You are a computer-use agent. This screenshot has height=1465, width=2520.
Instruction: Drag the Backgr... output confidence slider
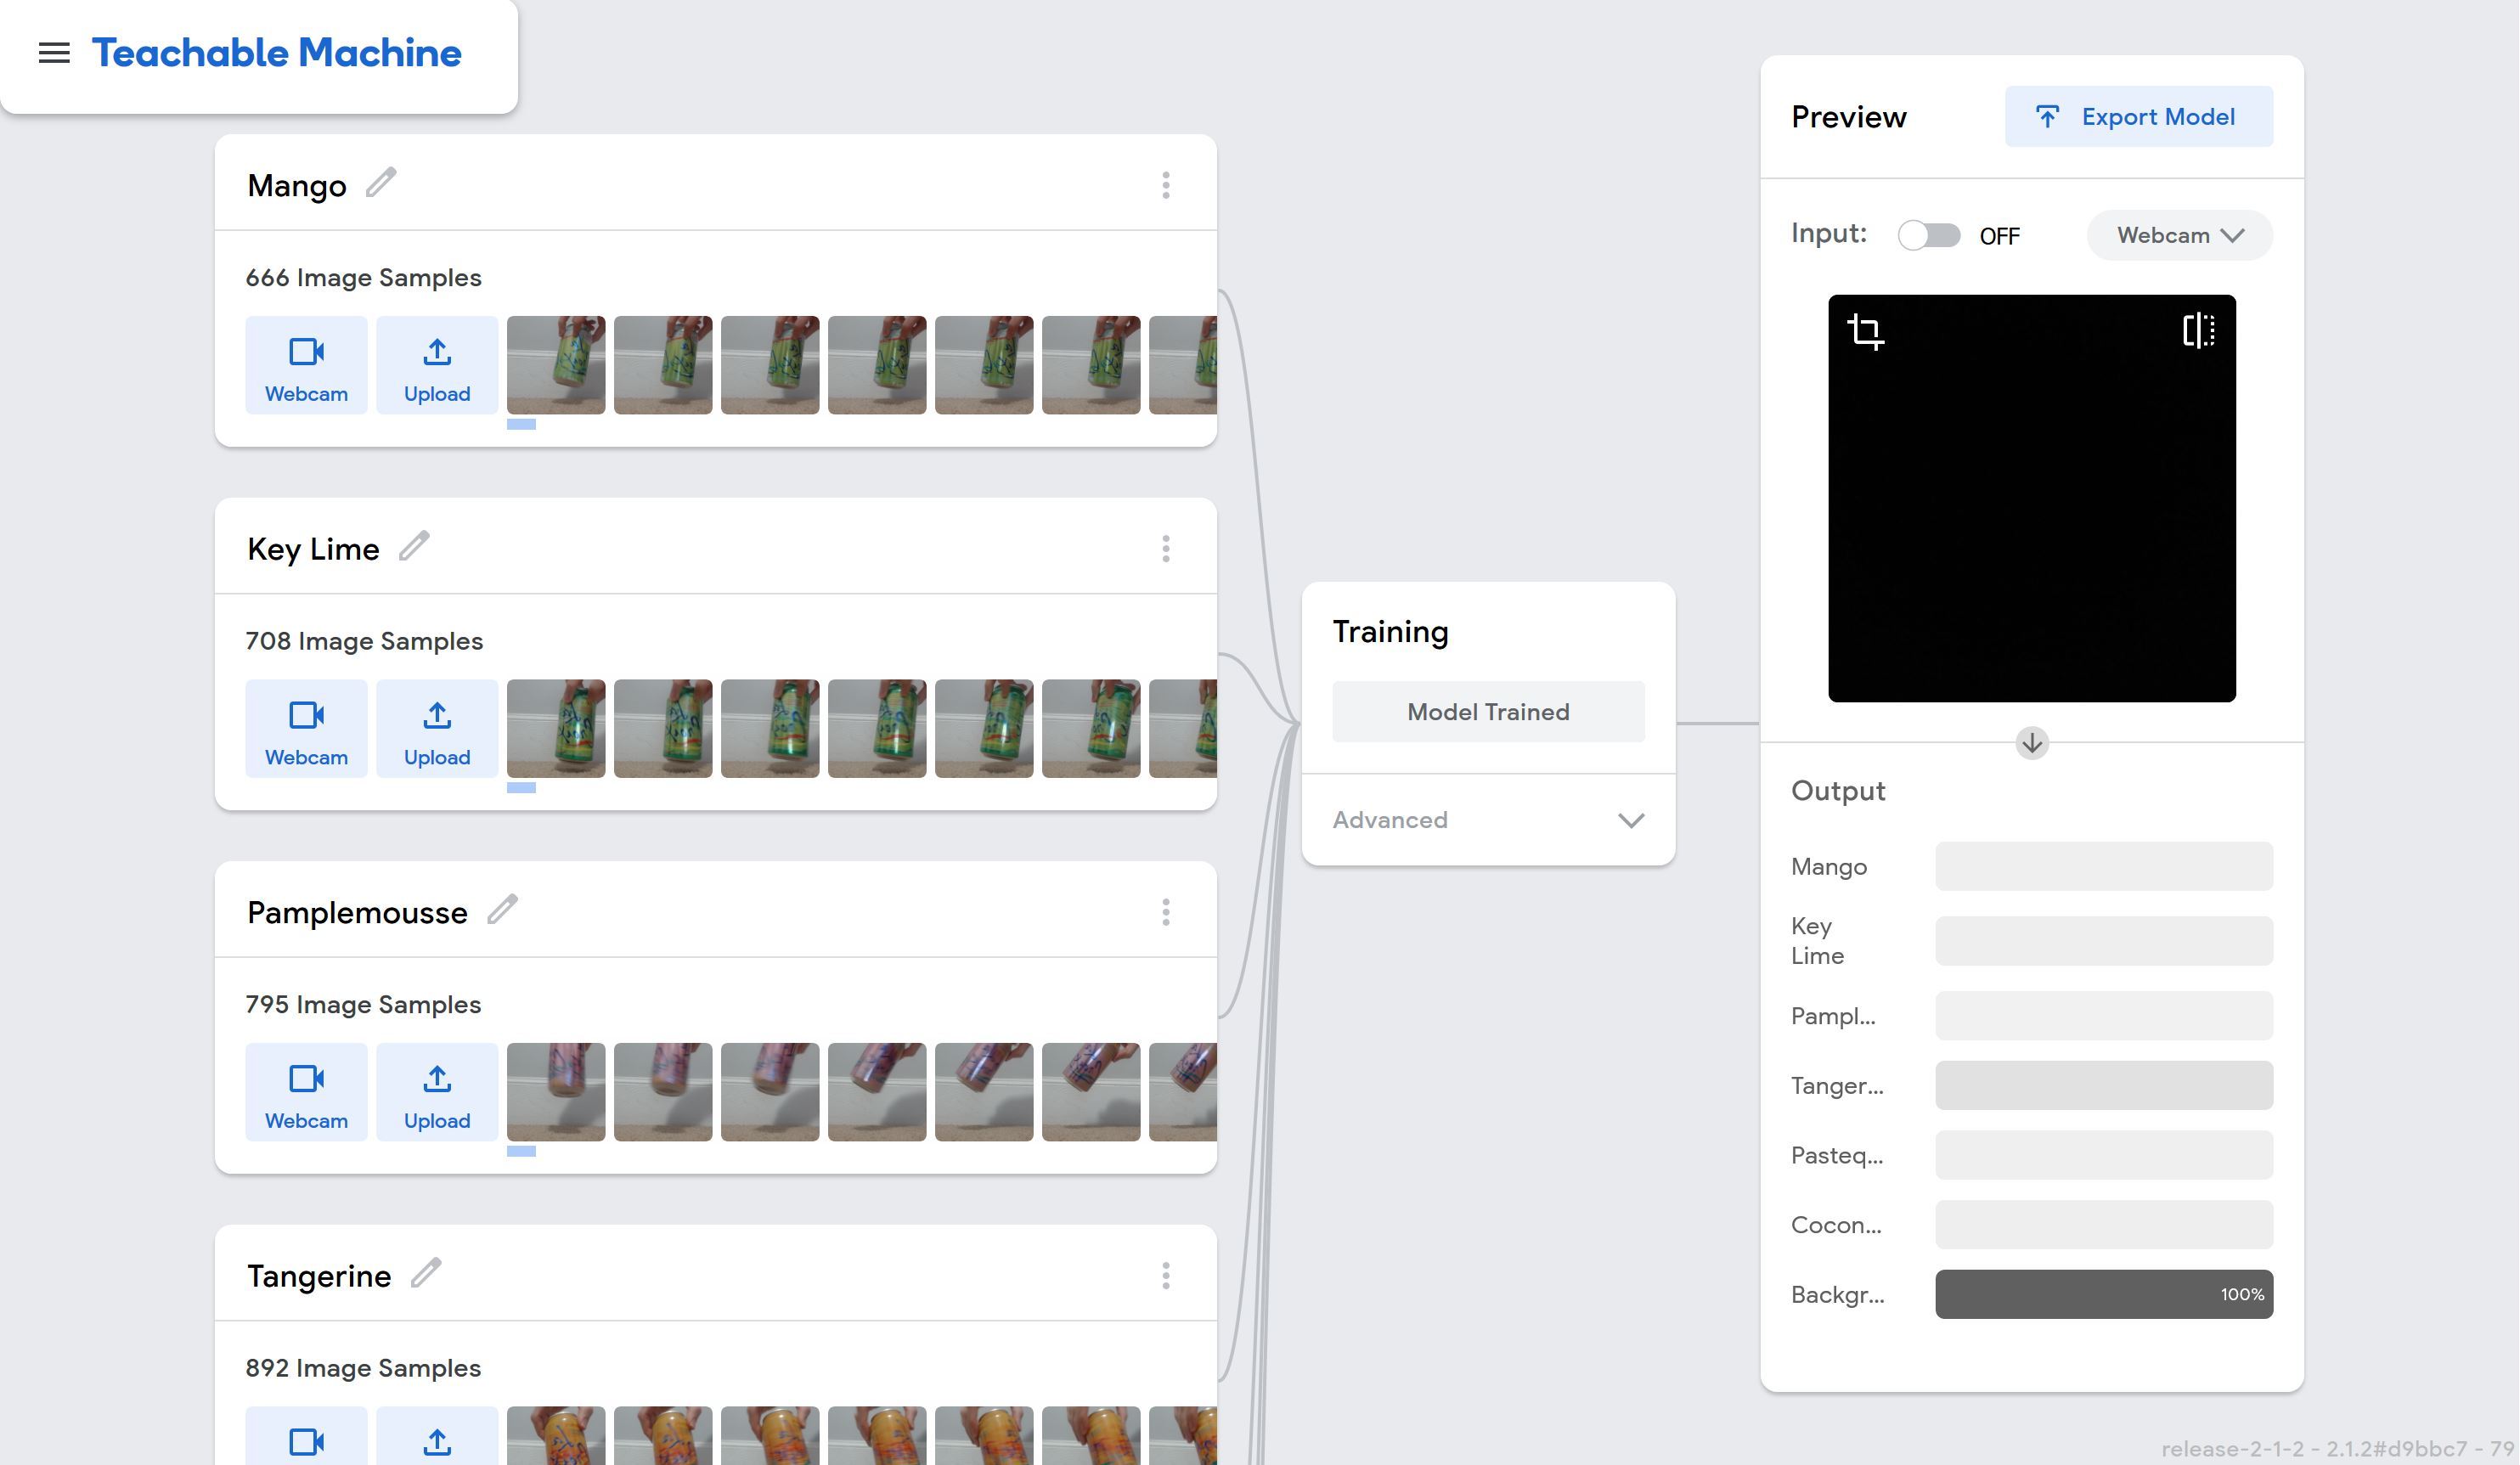(2105, 1294)
